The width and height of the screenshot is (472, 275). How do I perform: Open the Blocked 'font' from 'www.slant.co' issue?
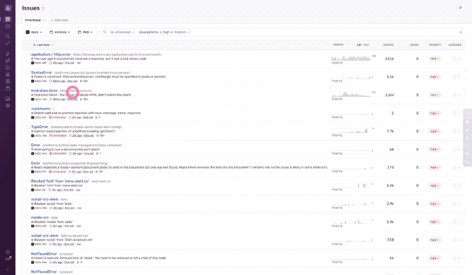pyautogui.click(x=60, y=181)
